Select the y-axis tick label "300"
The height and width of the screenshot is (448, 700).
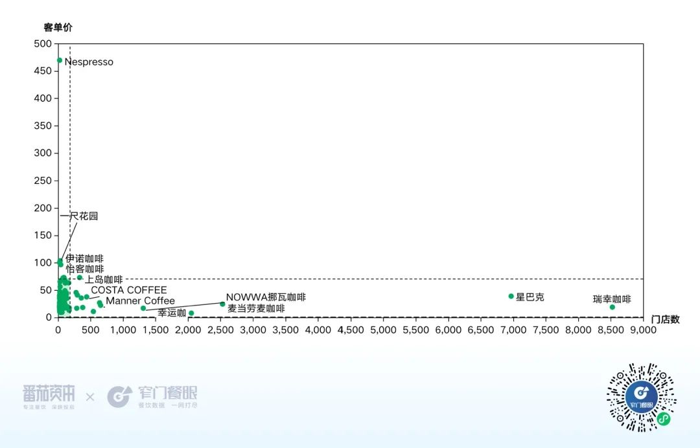(x=43, y=153)
